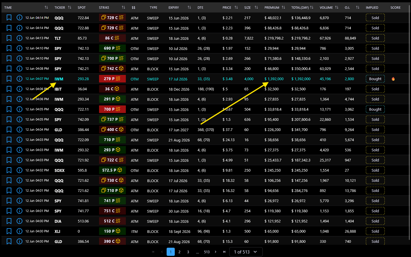Click the fire score icon on the IWM row
The width and height of the screenshot is (411, 257).
[x=393, y=79]
